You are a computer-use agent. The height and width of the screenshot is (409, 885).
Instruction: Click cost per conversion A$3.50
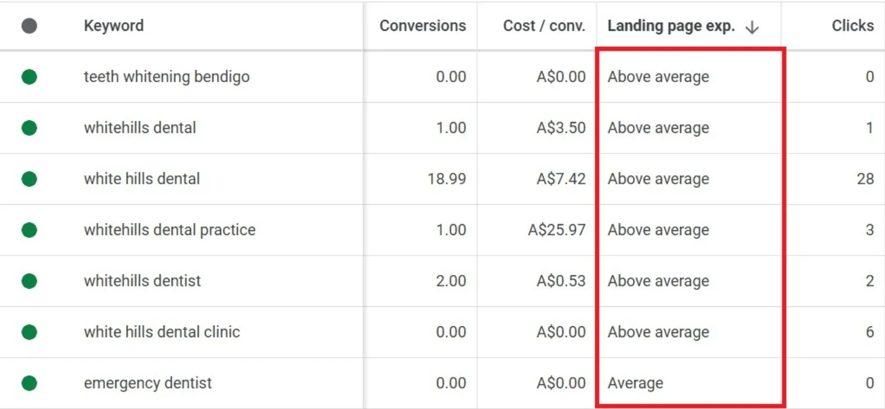pyautogui.click(x=561, y=128)
